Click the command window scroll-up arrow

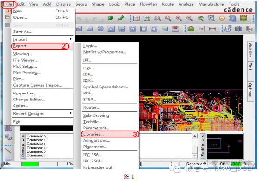pyautogui.click(x=195, y=136)
